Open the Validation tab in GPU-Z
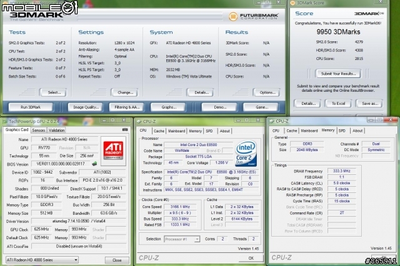The width and height of the screenshot is (400, 266). point(56,131)
